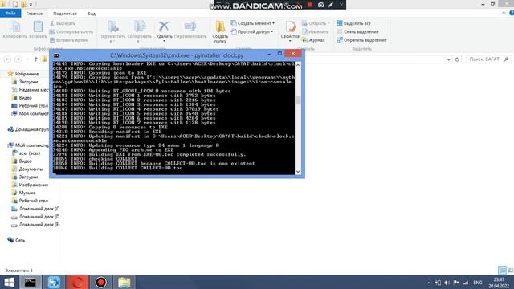
Task: Click the File Explorer taskbar icon
Action: [124, 282]
